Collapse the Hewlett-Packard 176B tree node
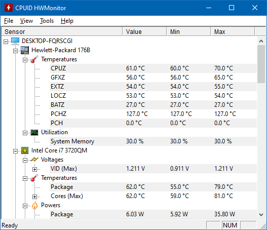The height and width of the screenshot is (230, 267). (15, 51)
